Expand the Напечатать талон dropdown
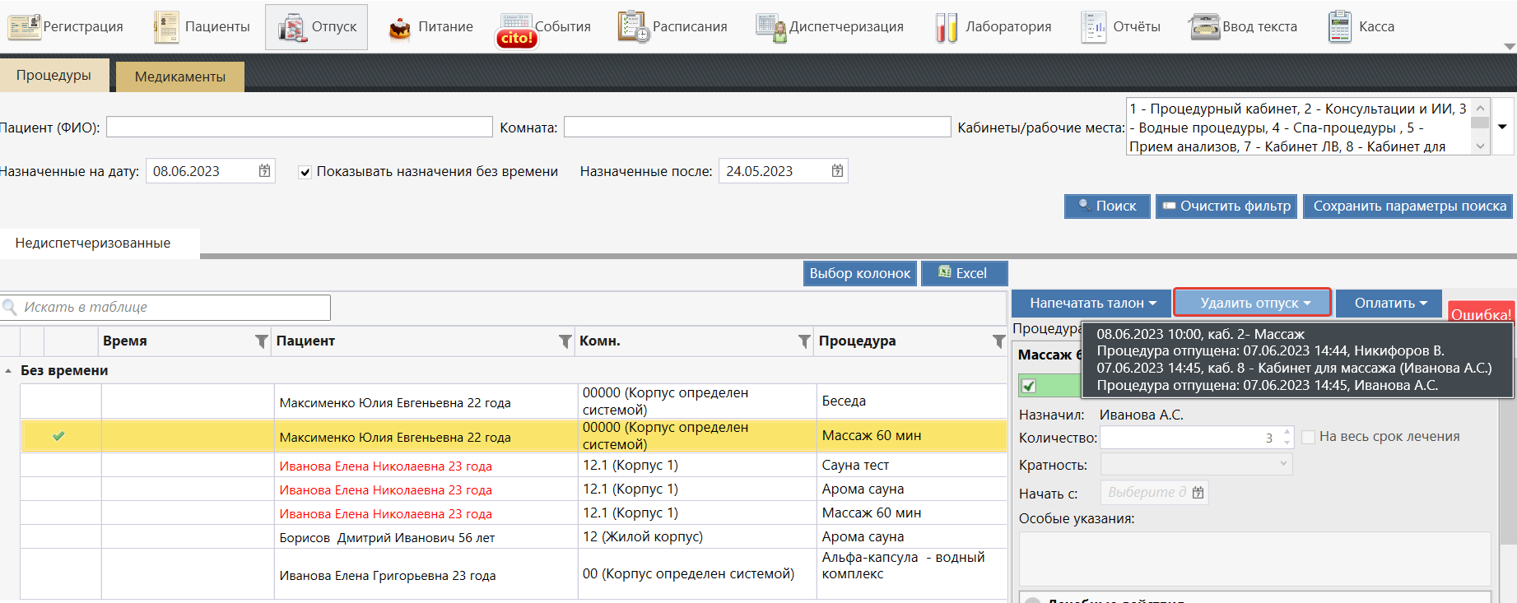 pos(1092,303)
